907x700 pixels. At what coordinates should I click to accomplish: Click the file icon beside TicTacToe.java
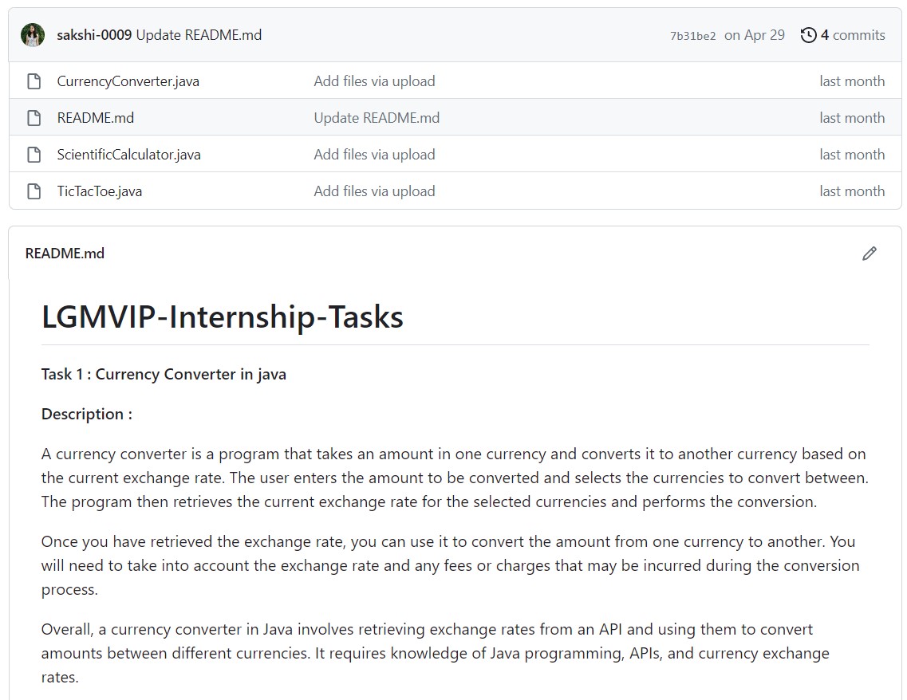pyautogui.click(x=34, y=191)
